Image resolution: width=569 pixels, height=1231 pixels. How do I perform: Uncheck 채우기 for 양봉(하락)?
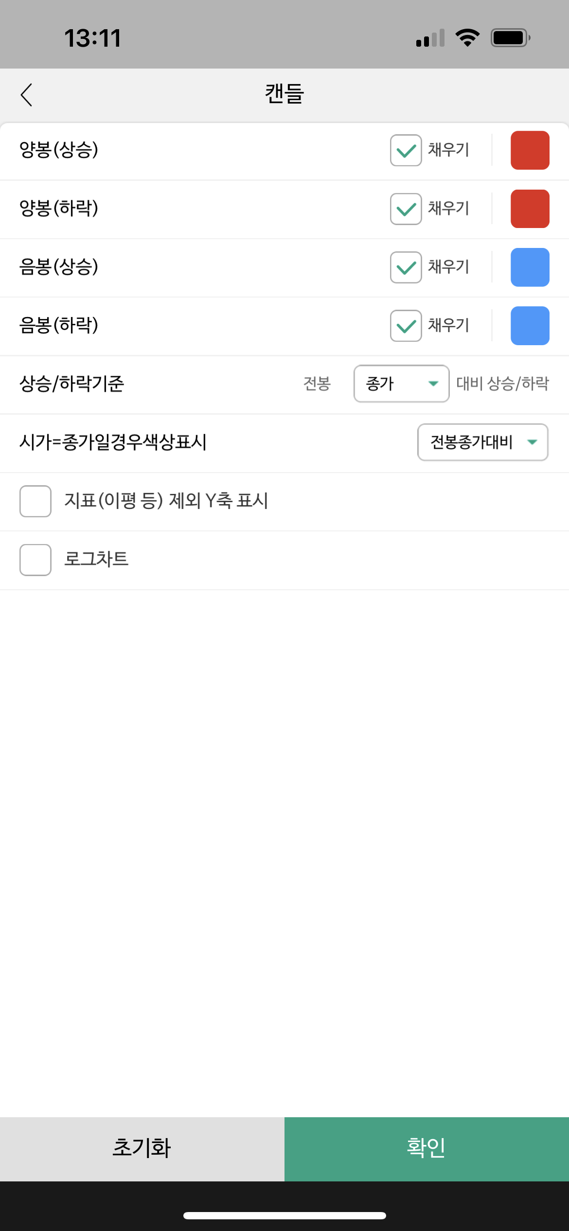point(406,209)
